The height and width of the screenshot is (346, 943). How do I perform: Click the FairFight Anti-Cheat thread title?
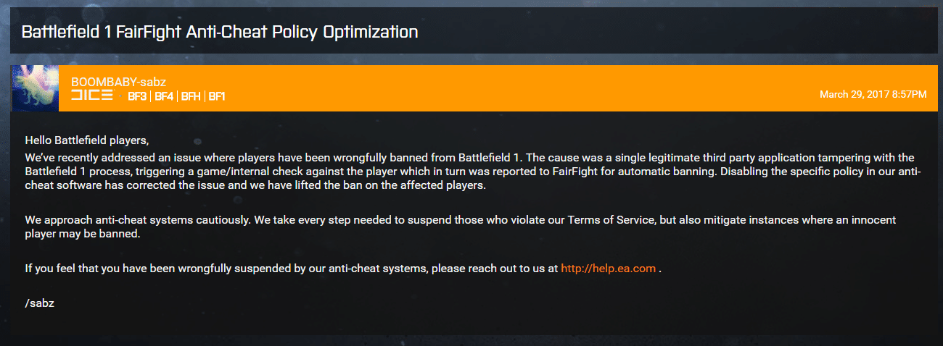click(x=220, y=33)
